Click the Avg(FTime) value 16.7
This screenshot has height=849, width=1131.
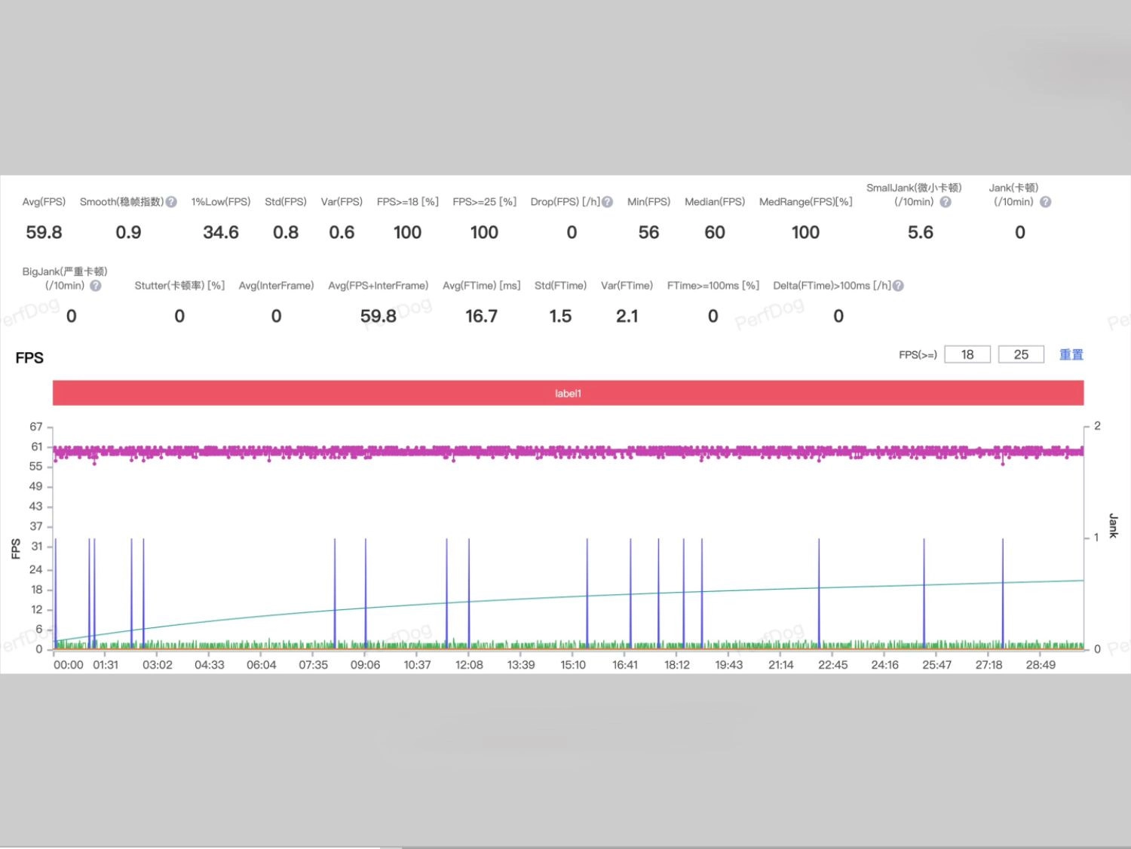481,316
